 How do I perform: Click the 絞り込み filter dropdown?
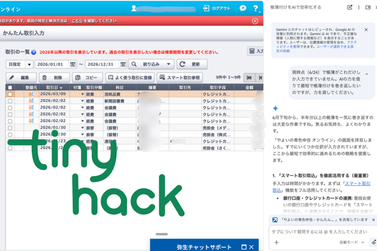click(x=151, y=64)
